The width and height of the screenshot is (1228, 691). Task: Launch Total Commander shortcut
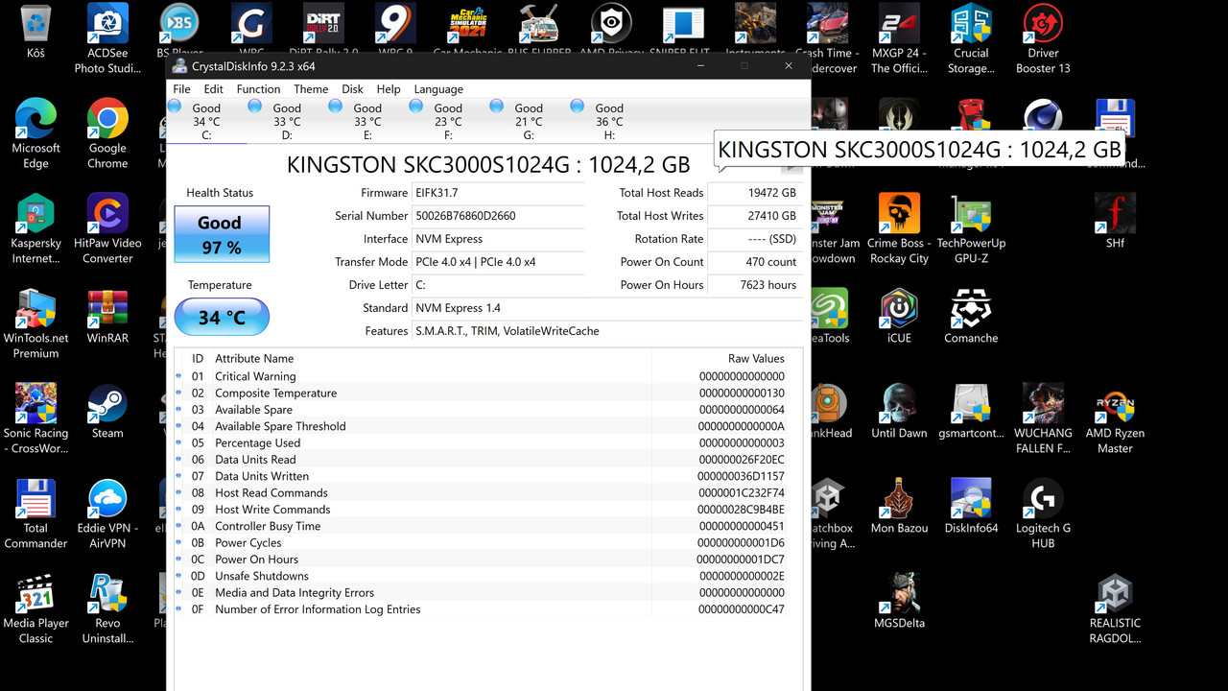(35, 513)
